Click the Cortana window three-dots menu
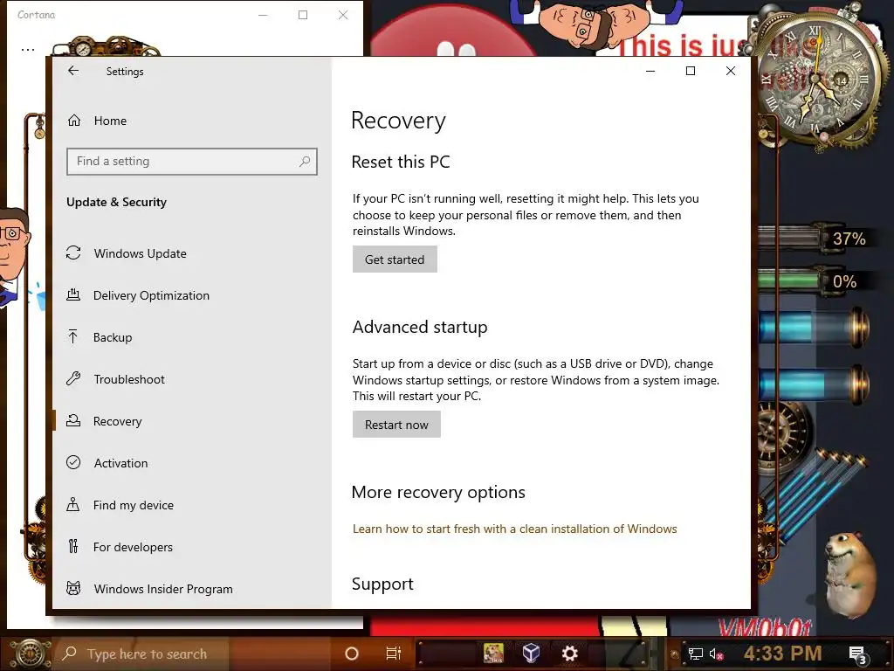Viewport: 894px width, 671px height. pyautogui.click(x=28, y=50)
